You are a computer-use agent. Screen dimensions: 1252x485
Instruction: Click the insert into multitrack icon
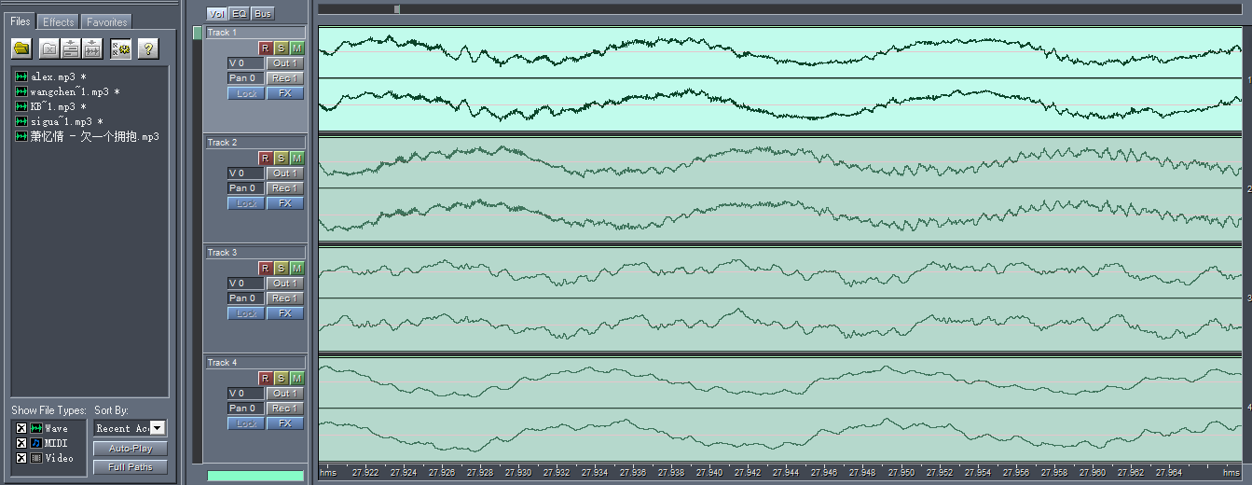click(71, 48)
